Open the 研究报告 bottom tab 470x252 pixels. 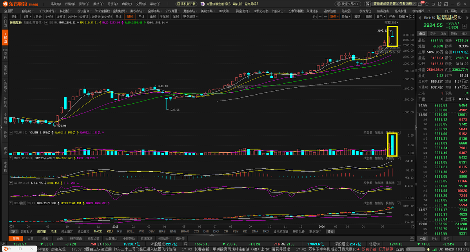(x=76, y=239)
